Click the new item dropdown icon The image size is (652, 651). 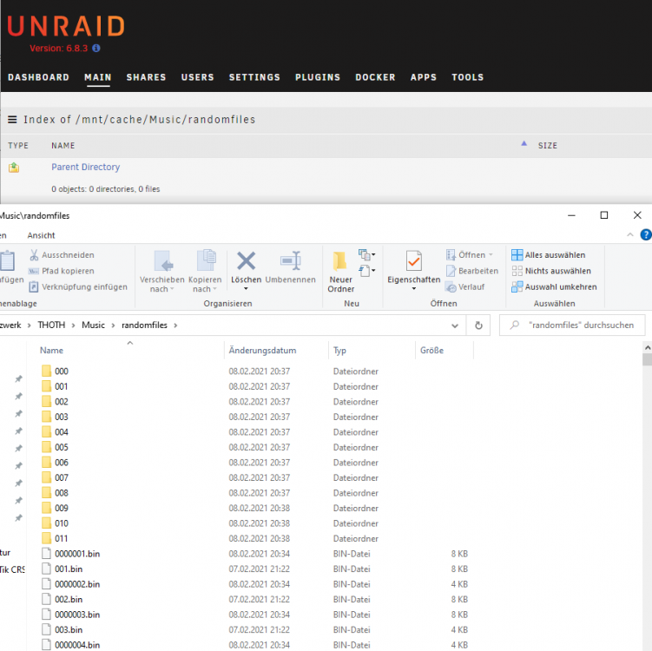coord(366,254)
